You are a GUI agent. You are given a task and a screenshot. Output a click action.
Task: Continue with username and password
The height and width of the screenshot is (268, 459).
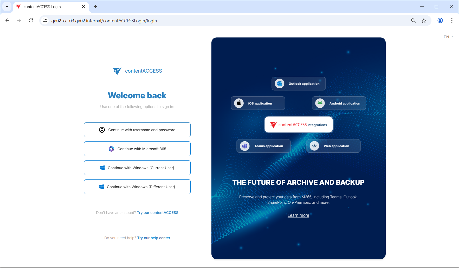coord(137,130)
